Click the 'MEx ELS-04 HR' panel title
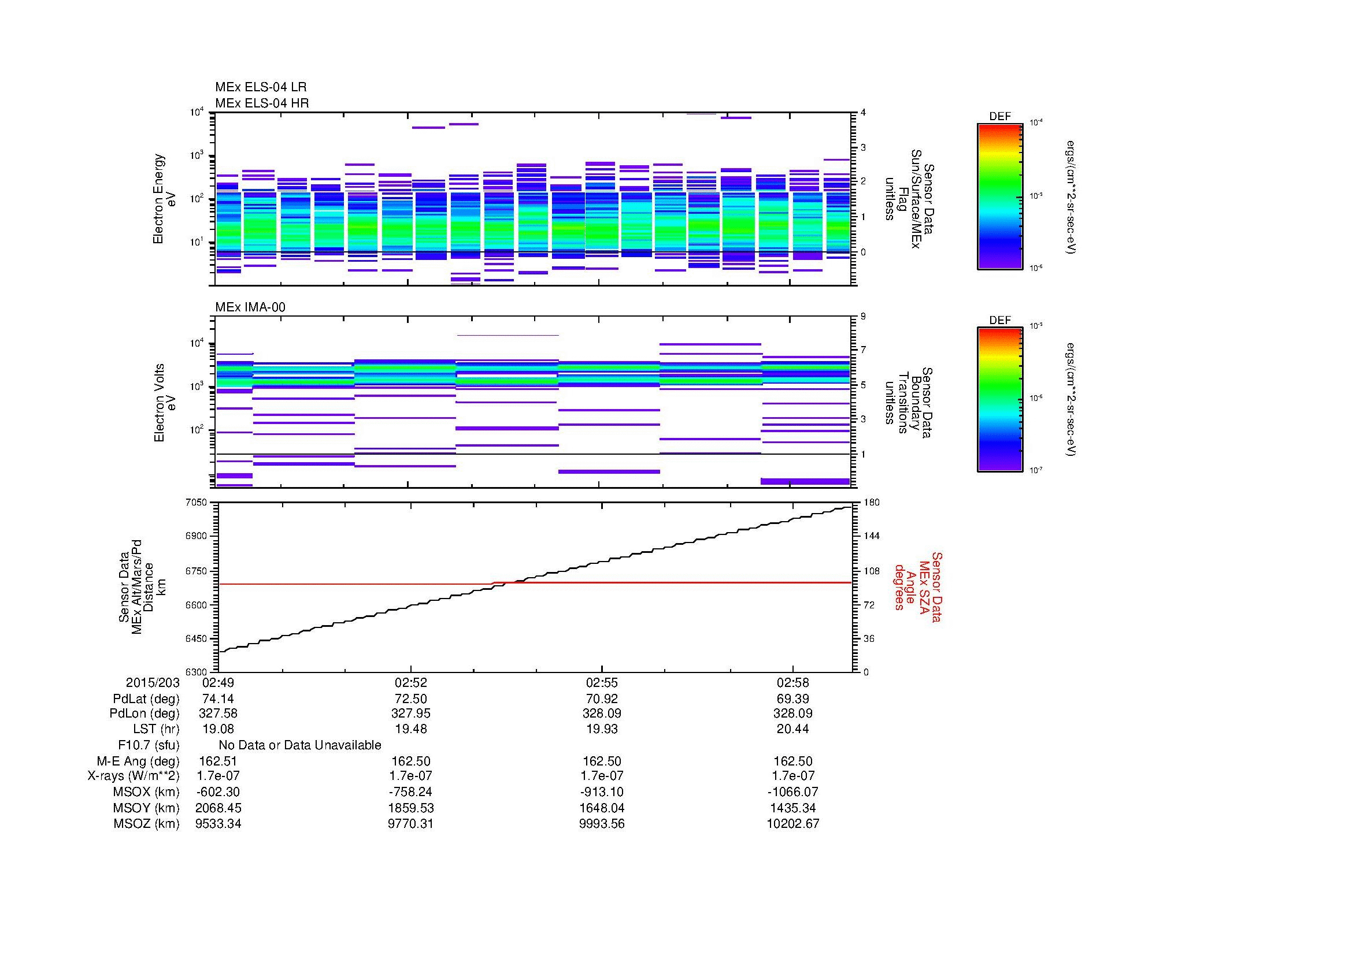 [262, 103]
